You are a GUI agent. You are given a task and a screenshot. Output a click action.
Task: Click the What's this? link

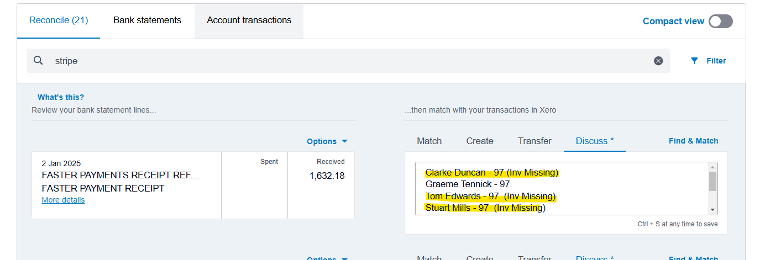point(61,97)
